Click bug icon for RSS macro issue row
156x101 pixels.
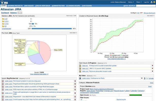click(x=3, y=90)
